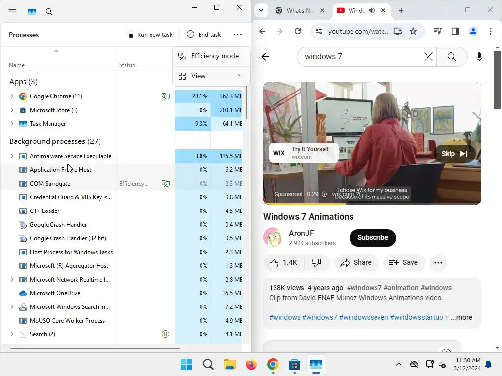This screenshot has width=502, height=376.
Task: Skip the Wix advertisement
Action: pyautogui.click(x=454, y=154)
